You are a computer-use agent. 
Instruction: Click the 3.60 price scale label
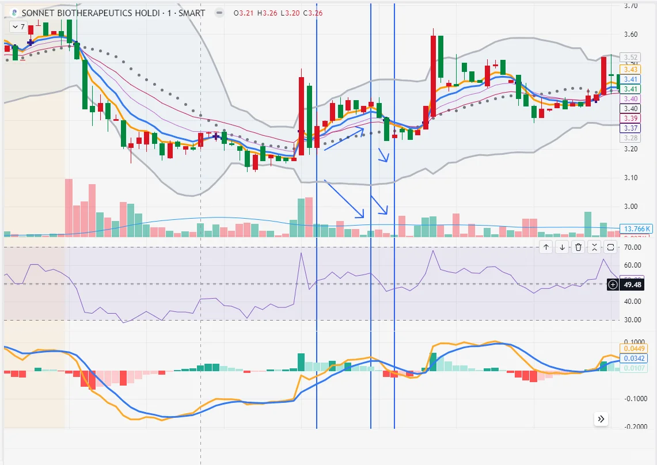pos(631,35)
